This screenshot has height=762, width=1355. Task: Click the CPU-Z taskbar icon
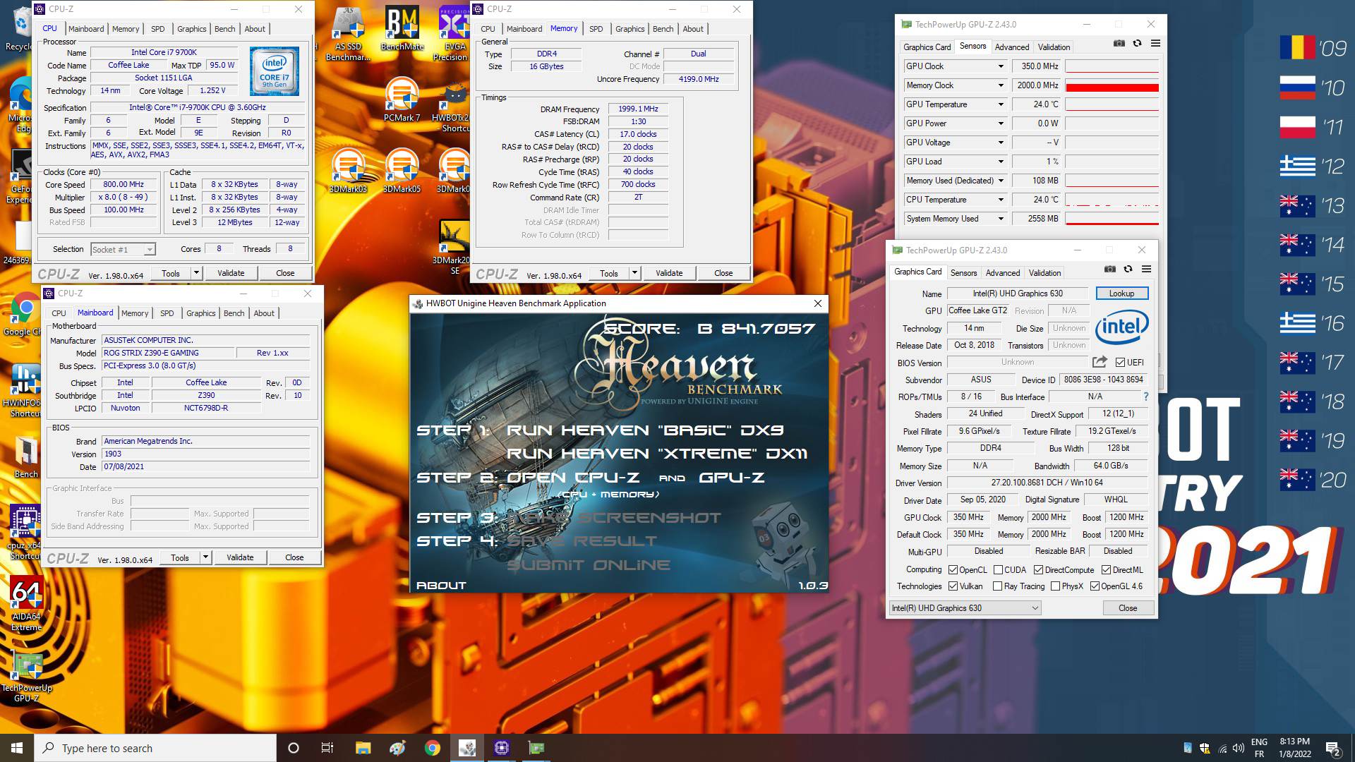coord(502,748)
